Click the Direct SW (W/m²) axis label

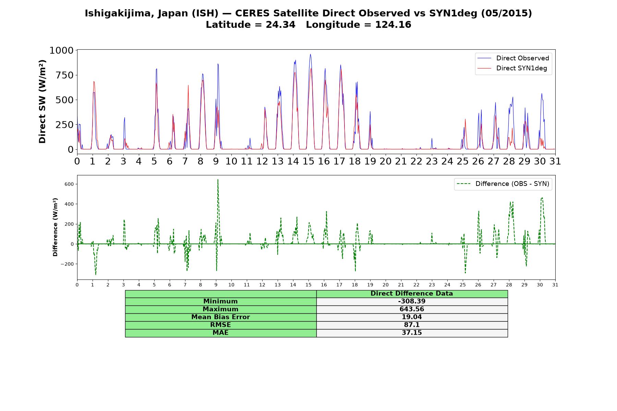coord(42,102)
